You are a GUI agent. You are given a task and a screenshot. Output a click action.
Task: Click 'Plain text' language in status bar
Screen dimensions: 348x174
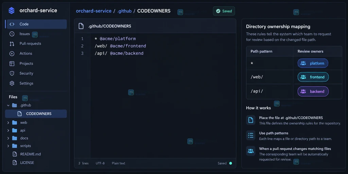click(119, 163)
